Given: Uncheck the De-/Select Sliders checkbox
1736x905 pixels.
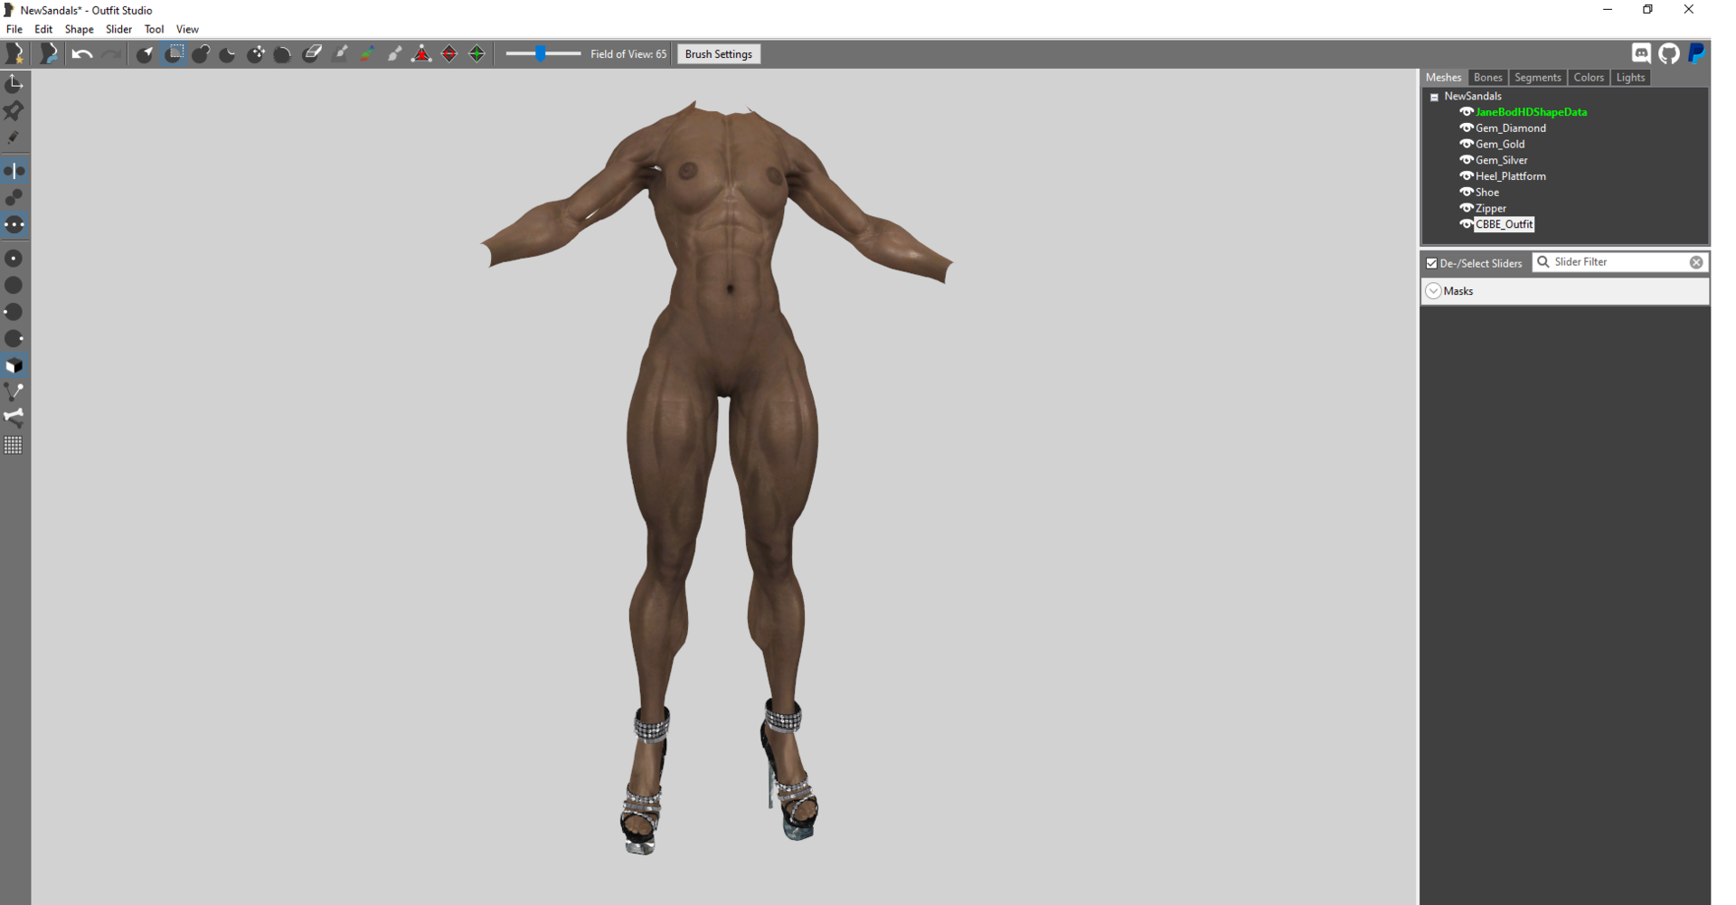Looking at the screenshot, I should (x=1431, y=264).
